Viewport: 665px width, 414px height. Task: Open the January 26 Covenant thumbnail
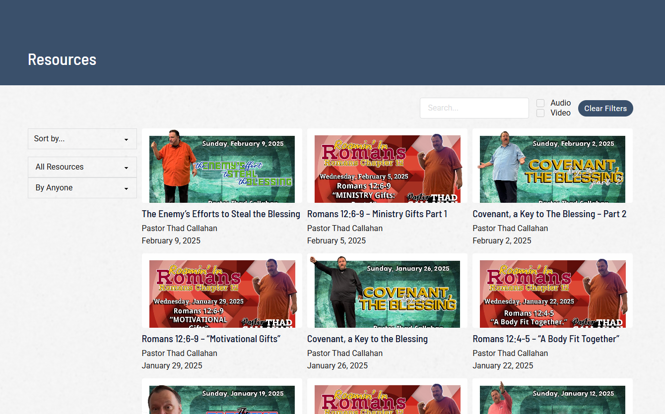(387, 291)
